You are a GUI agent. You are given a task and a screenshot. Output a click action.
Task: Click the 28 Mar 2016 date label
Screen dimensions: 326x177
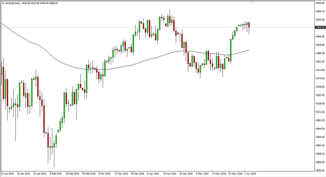point(137,174)
